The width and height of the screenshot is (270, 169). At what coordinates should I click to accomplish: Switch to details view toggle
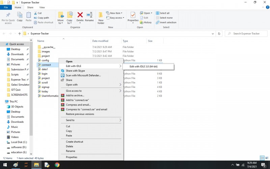point(262,158)
